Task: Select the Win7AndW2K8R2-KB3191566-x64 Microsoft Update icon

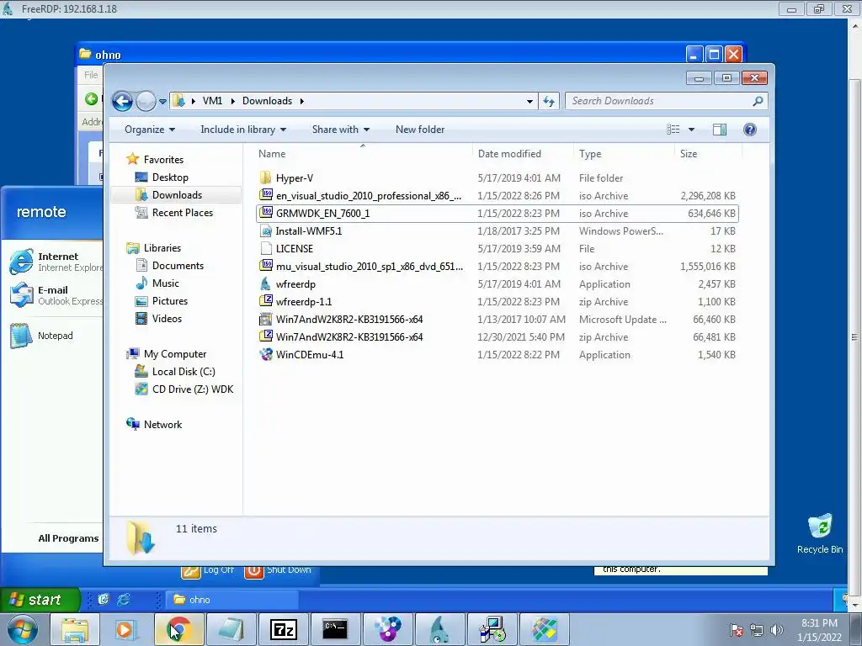Action: (x=266, y=319)
